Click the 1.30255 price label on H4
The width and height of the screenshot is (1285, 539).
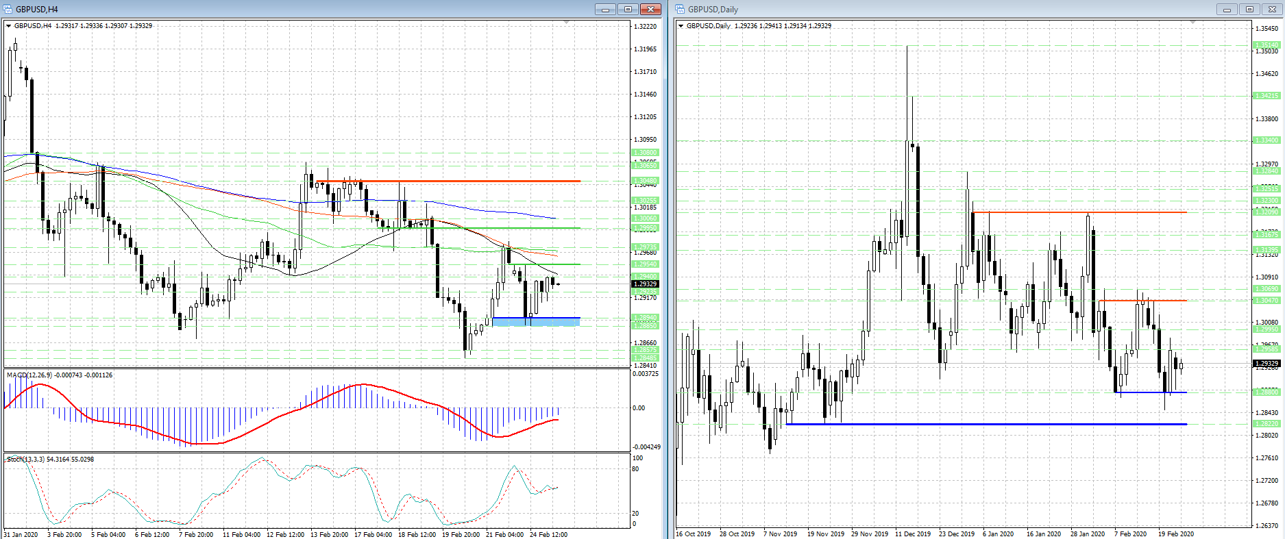tap(645, 201)
